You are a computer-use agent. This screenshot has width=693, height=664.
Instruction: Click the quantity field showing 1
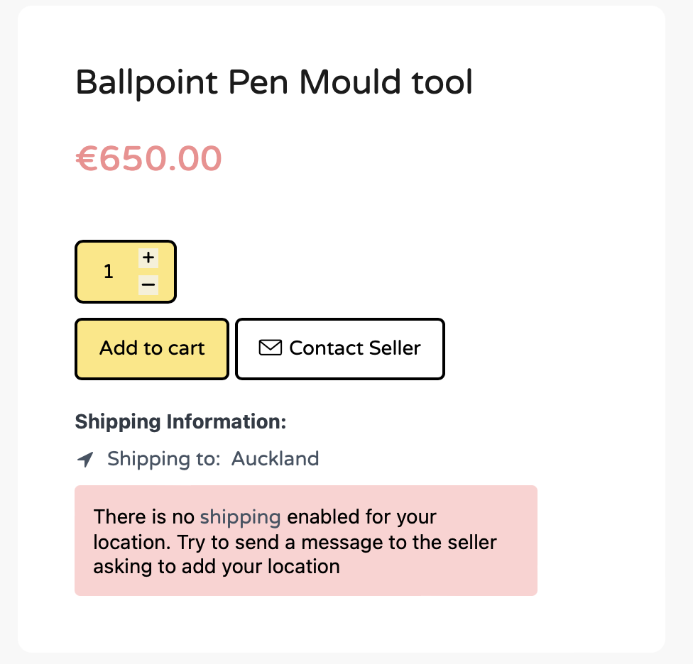(108, 272)
